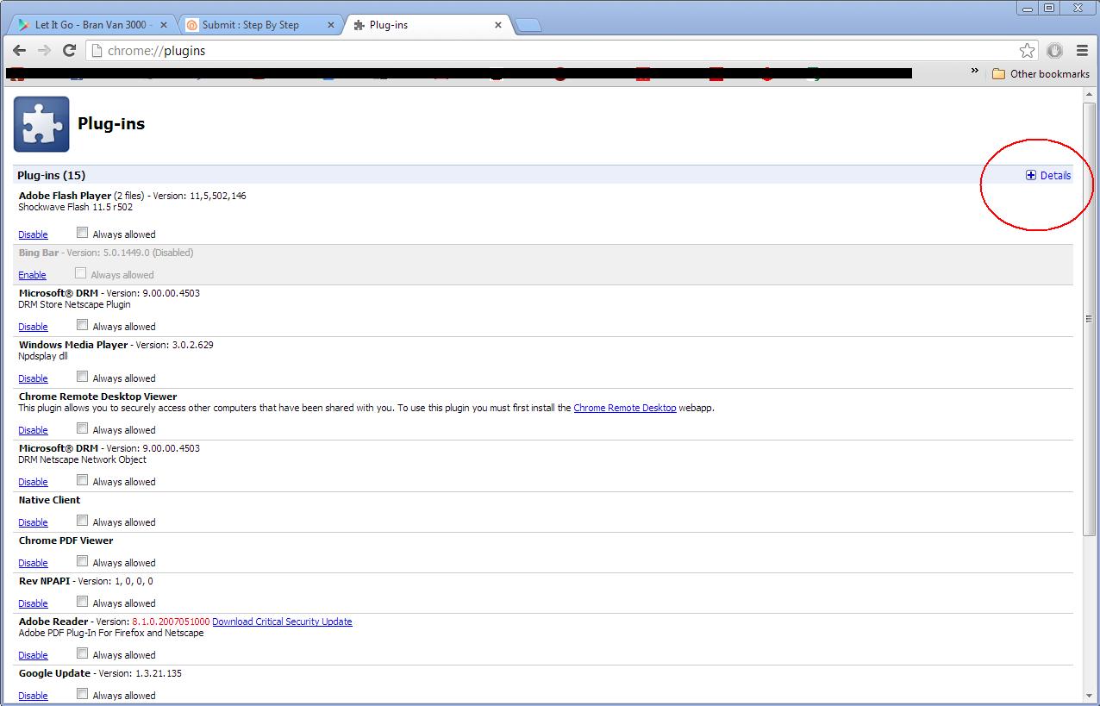The height and width of the screenshot is (706, 1100).
Task: Click "Adobe PDF Plug-In For Firefox and Netscape" text
Action: tap(111, 633)
